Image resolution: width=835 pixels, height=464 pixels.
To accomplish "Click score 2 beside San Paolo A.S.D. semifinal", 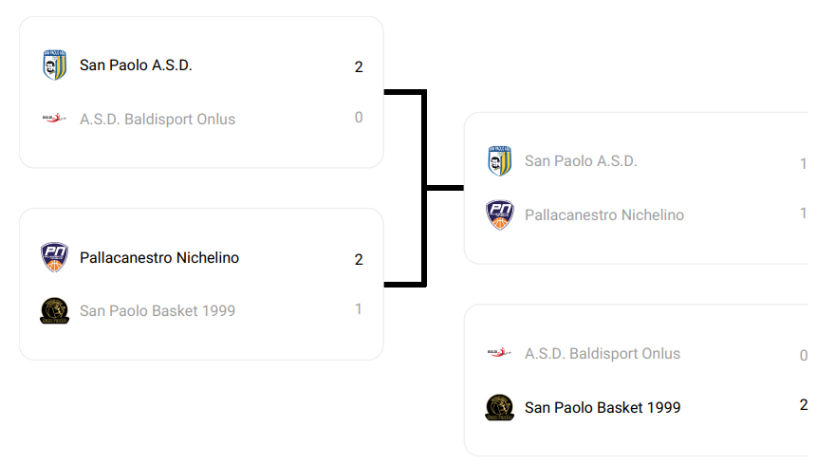I will [359, 66].
